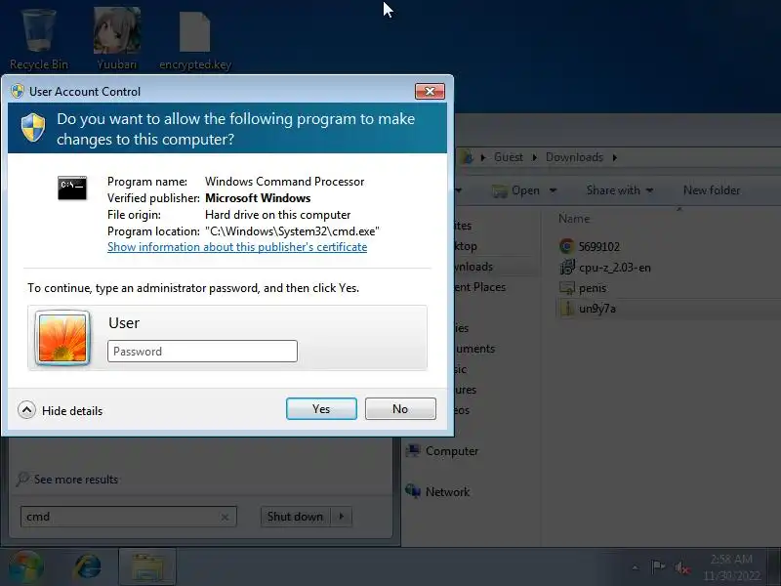Select Network in Explorer navigation pane

(437, 492)
